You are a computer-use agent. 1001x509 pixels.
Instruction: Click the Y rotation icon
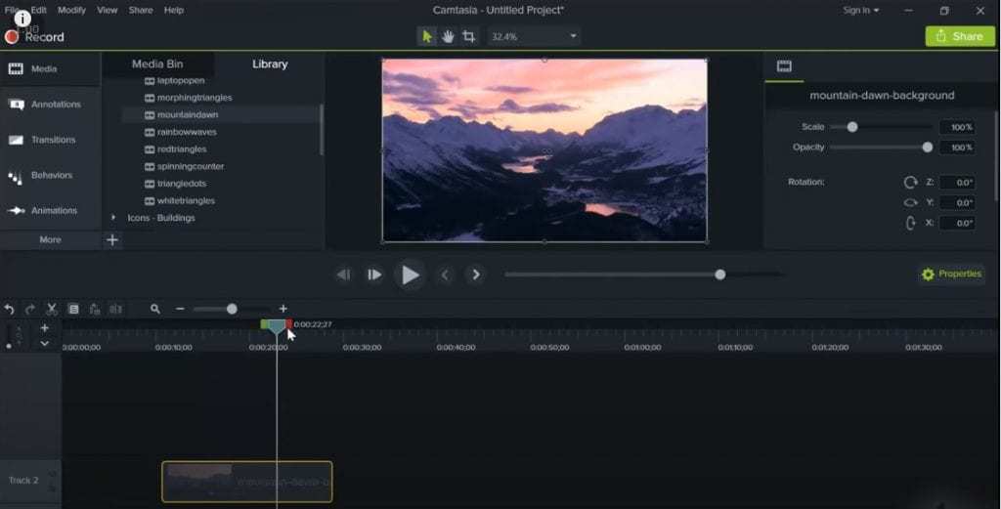coord(910,203)
